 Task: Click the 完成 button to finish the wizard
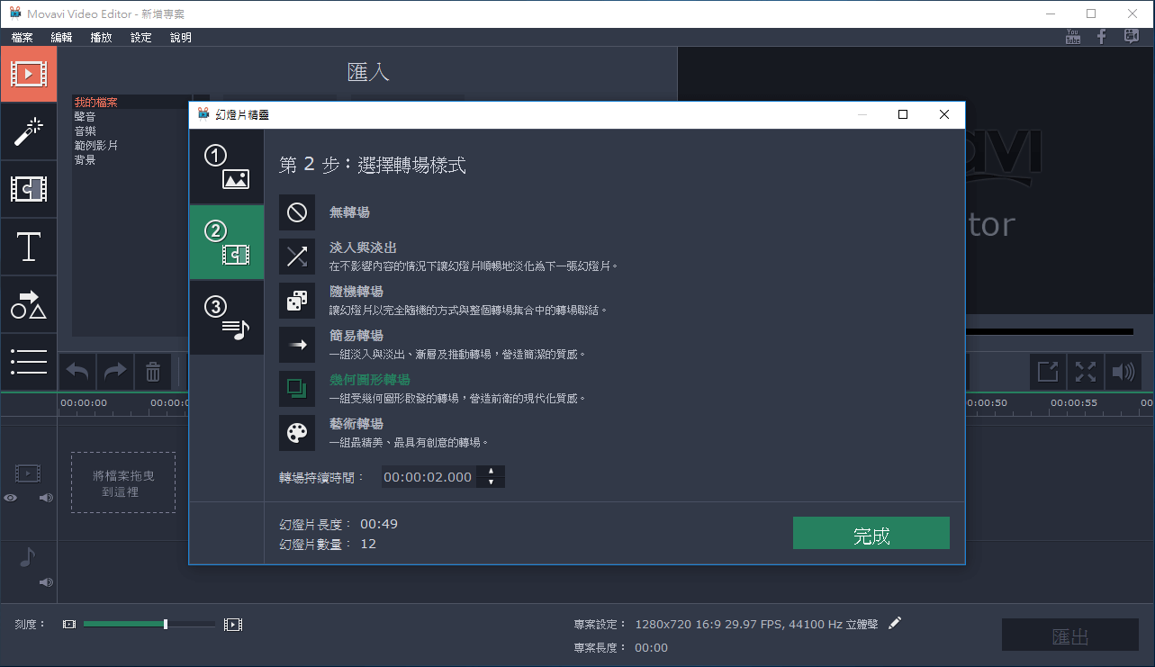click(x=871, y=533)
